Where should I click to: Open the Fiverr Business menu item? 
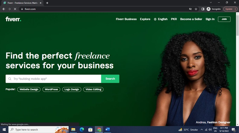tap(126, 19)
